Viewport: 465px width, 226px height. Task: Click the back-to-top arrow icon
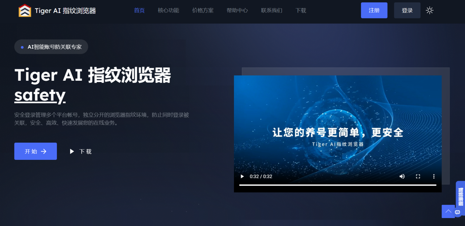coord(448,211)
